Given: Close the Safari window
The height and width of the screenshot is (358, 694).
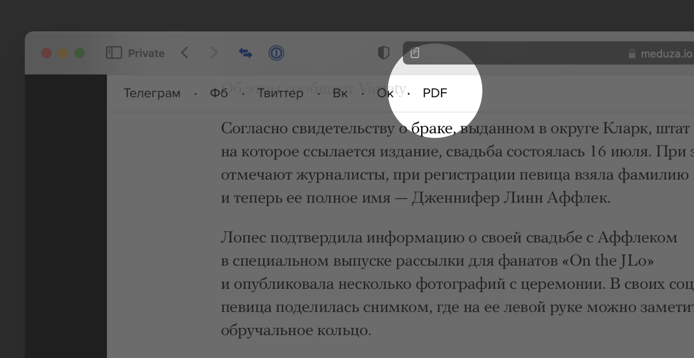Looking at the screenshot, I should [x=46, y=53].
